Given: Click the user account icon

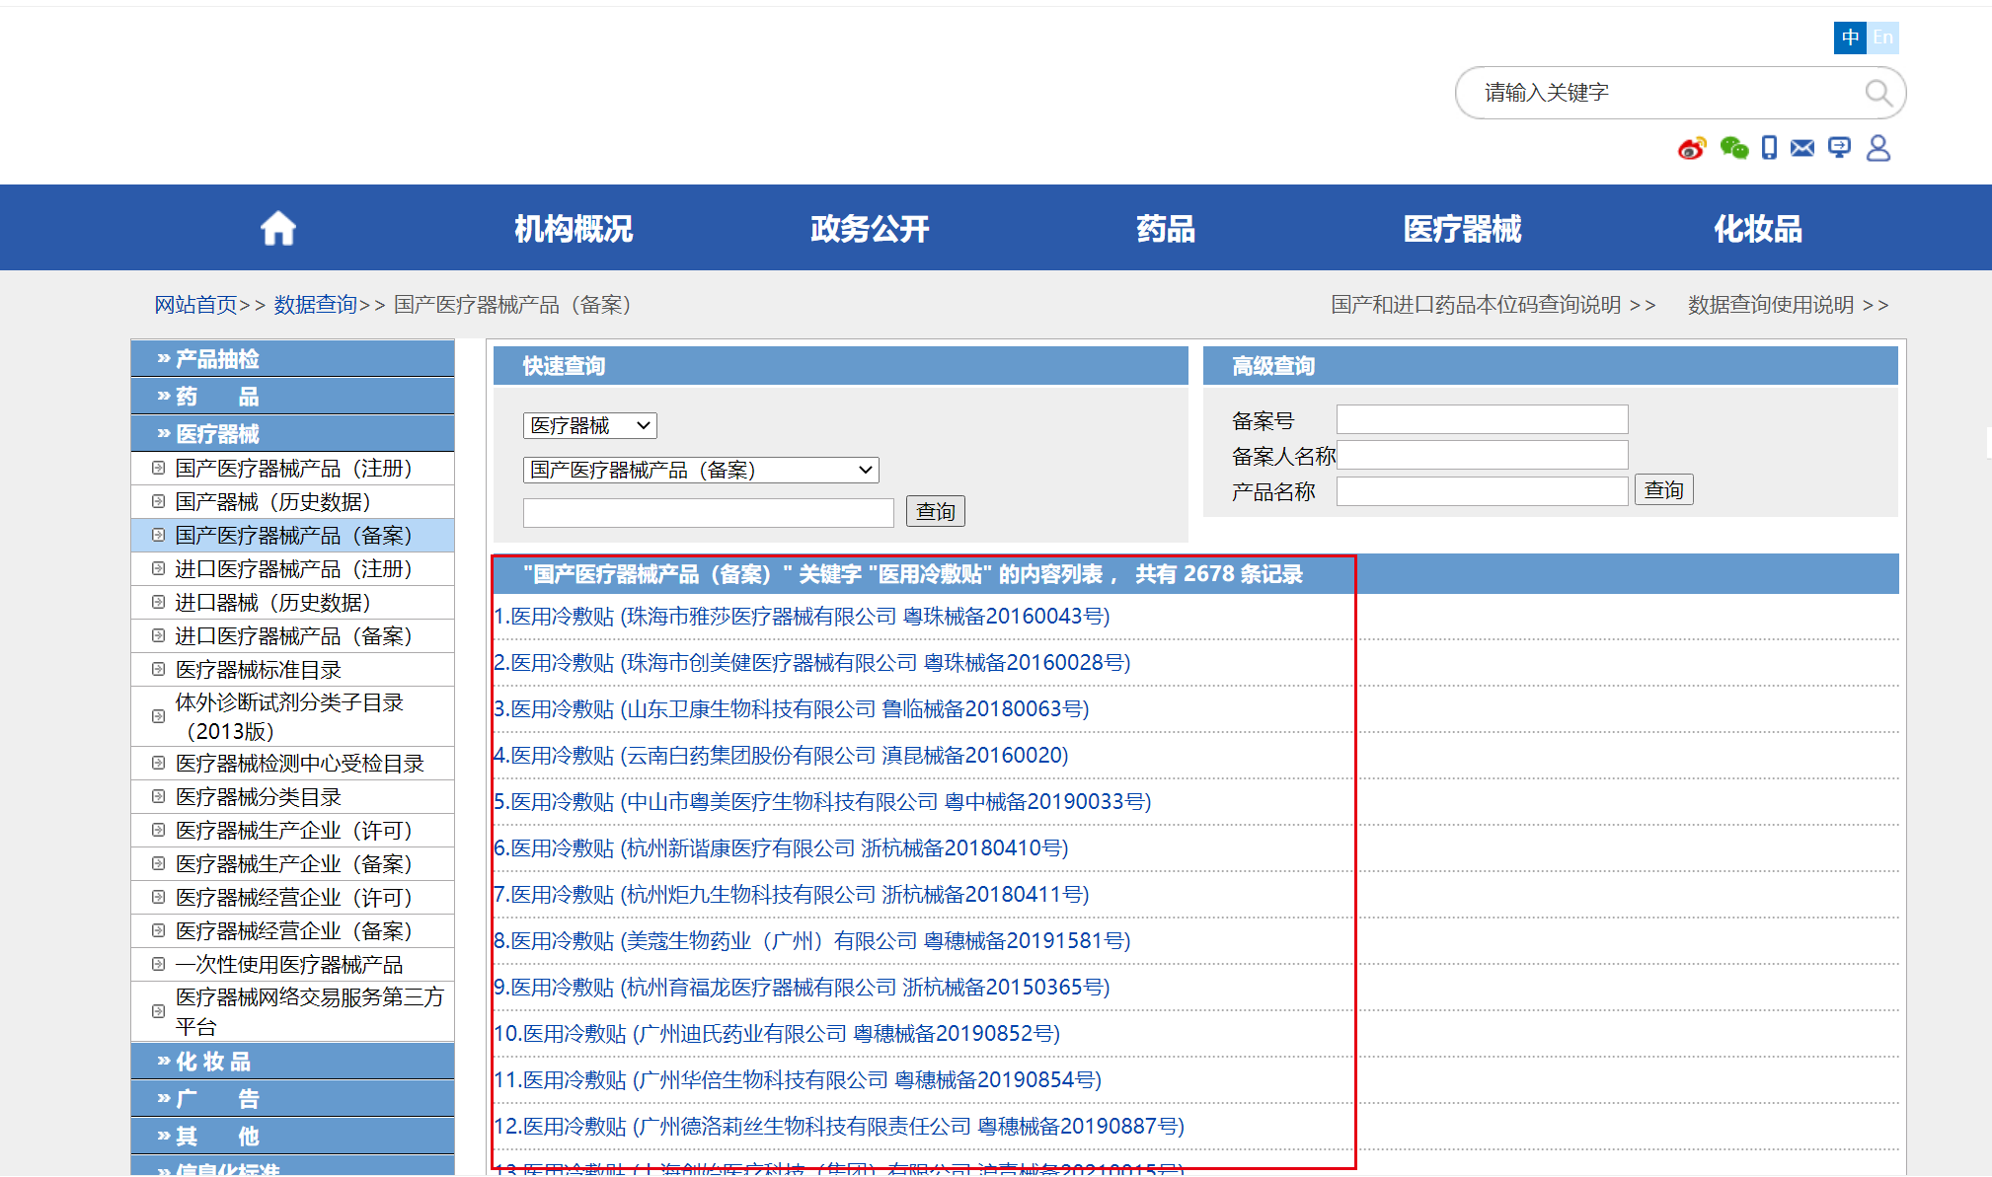Looking at the screenshot, I should coord(1878,148).
